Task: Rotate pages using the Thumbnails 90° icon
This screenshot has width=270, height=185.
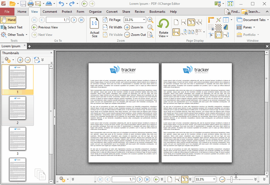Action: [37, 60]
